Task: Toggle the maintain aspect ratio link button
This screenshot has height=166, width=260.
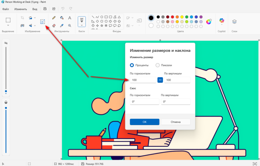Action: coord(160,80)
